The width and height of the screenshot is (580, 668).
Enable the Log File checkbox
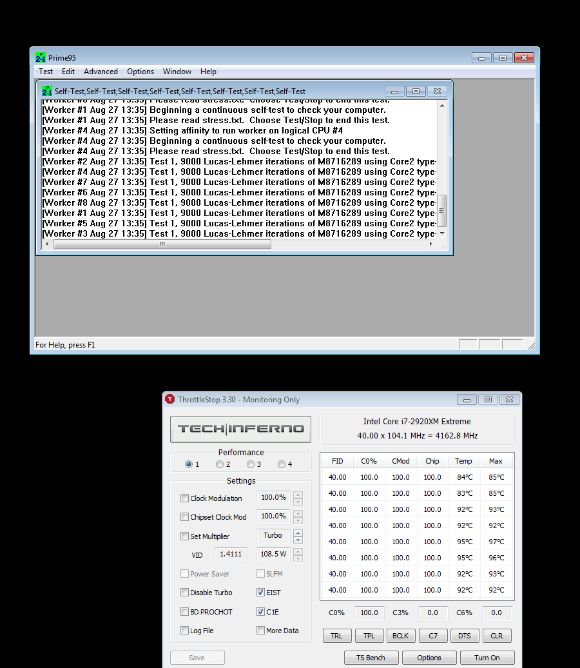(x=184, y=630)
